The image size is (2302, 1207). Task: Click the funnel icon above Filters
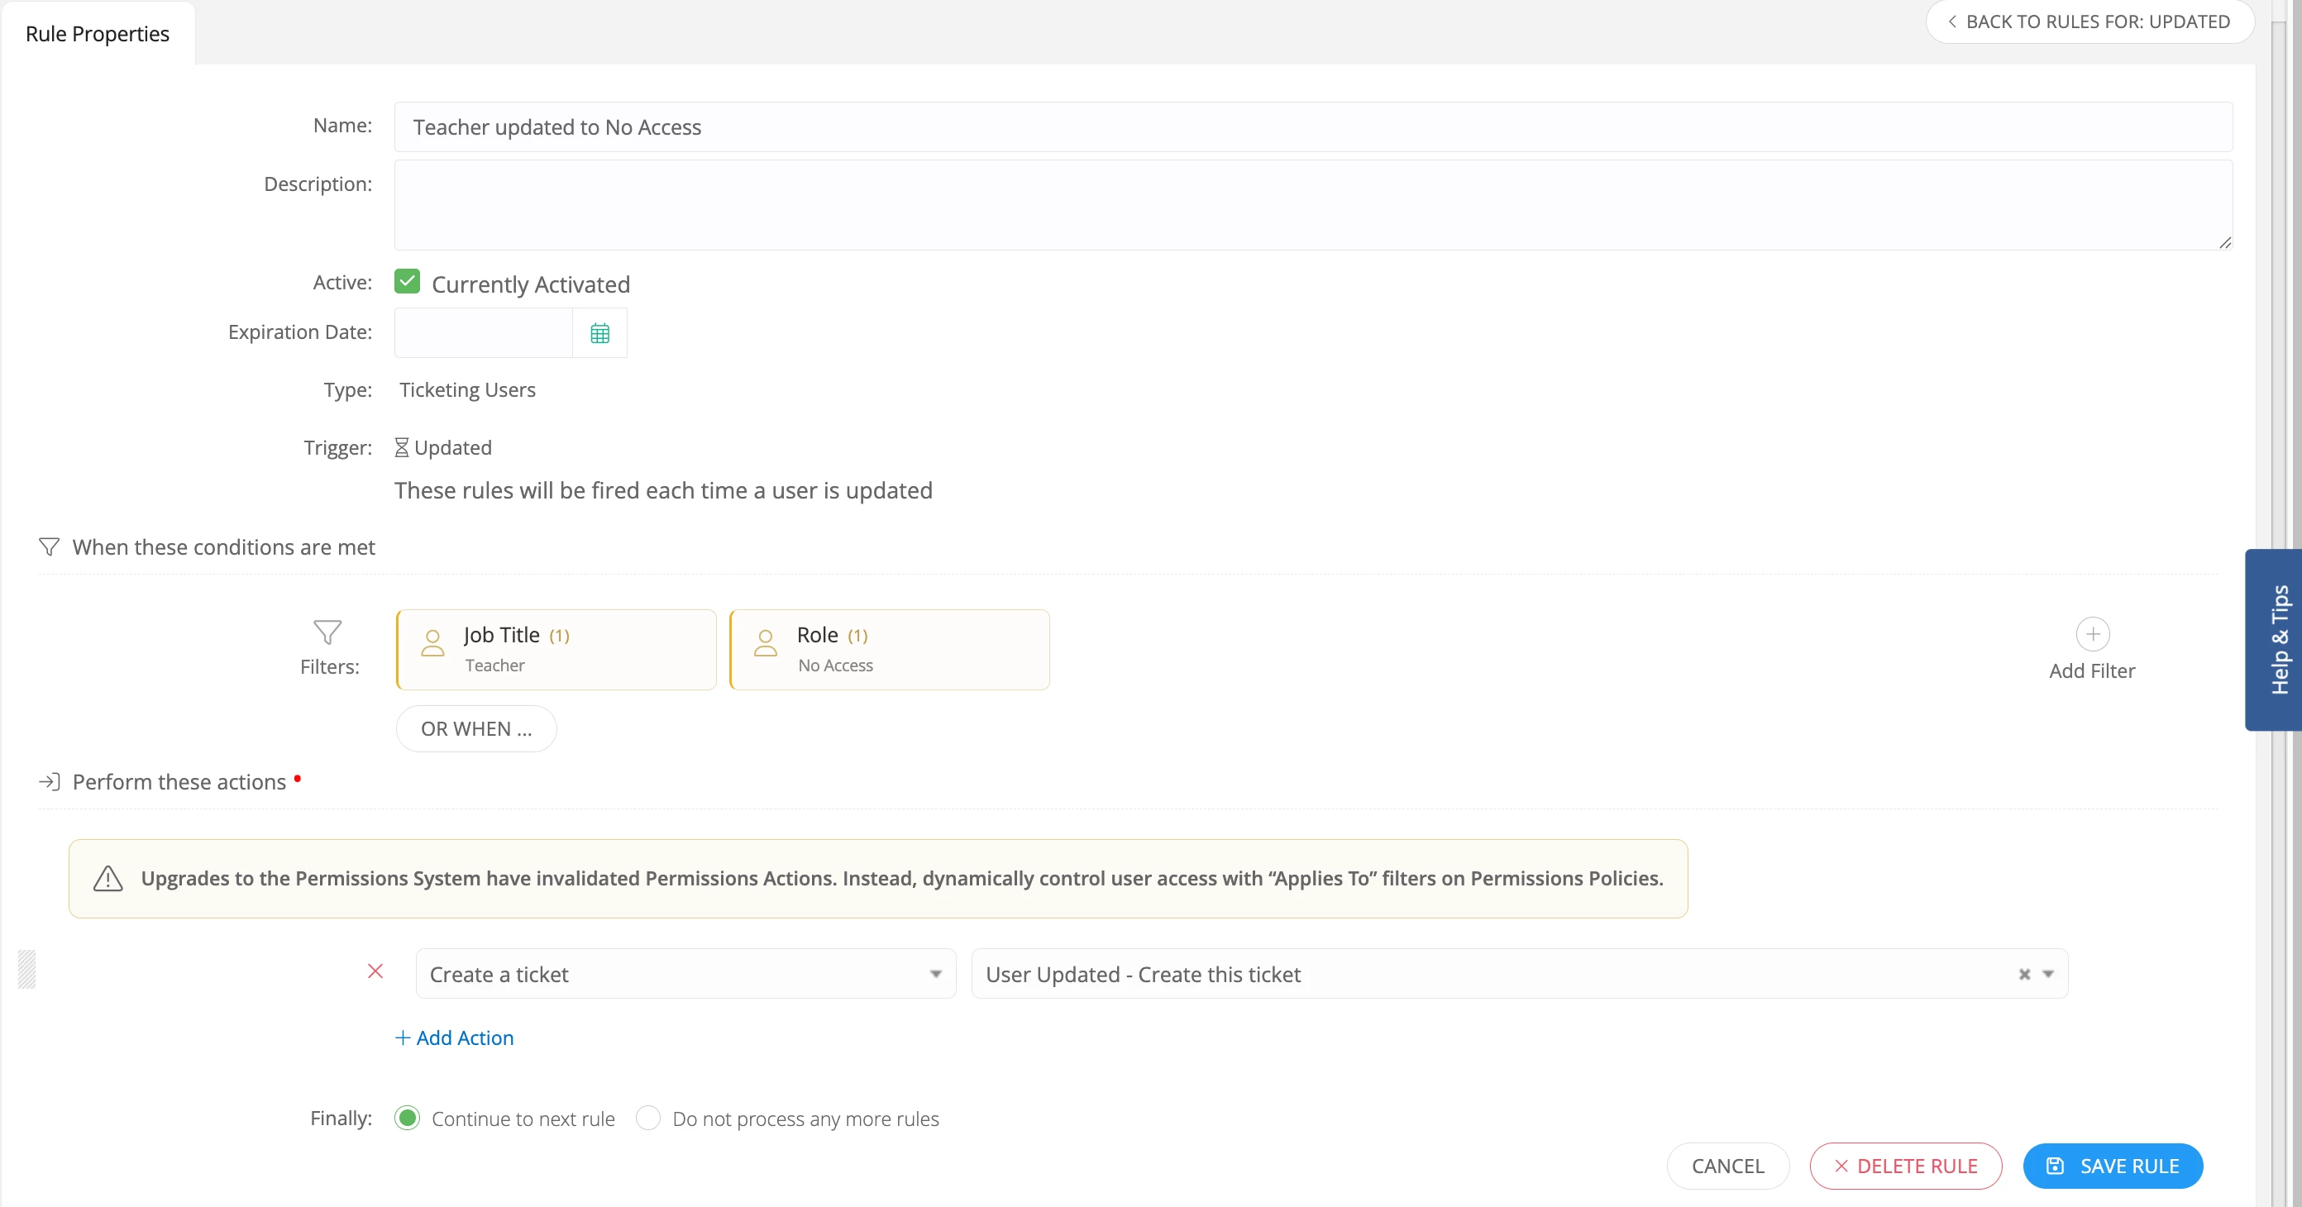pos(327,632)
